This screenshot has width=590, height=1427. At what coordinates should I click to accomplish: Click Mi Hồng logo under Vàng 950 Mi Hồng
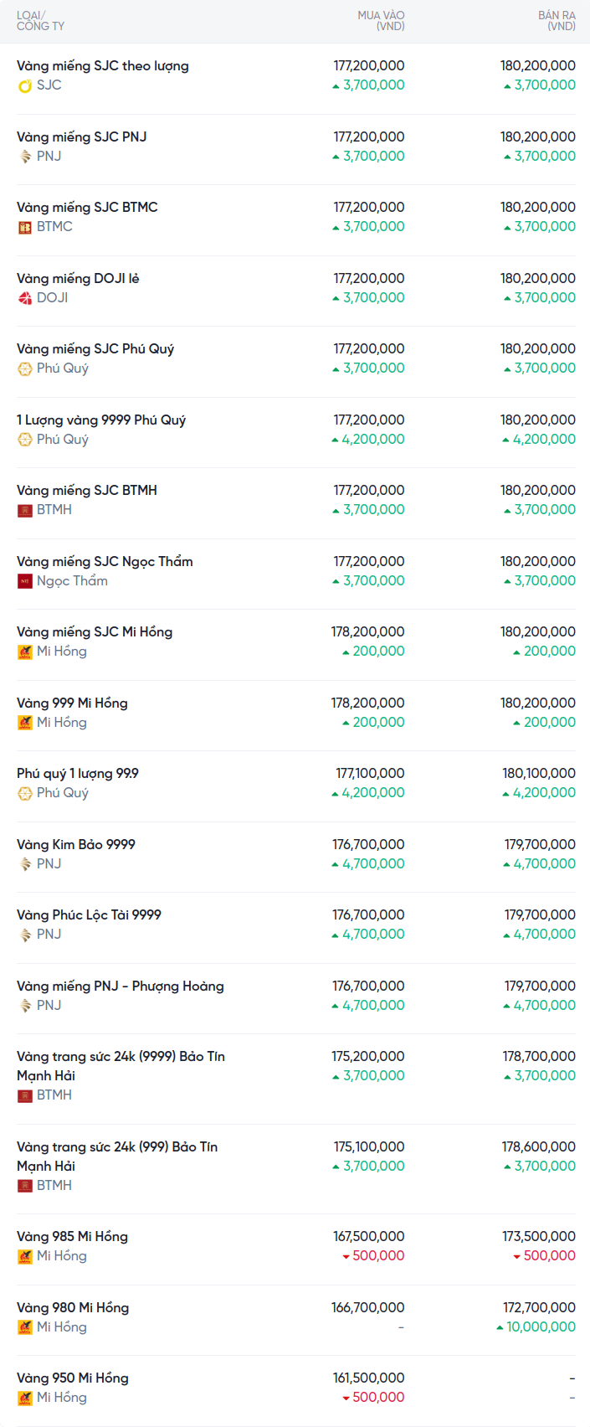25,1398
